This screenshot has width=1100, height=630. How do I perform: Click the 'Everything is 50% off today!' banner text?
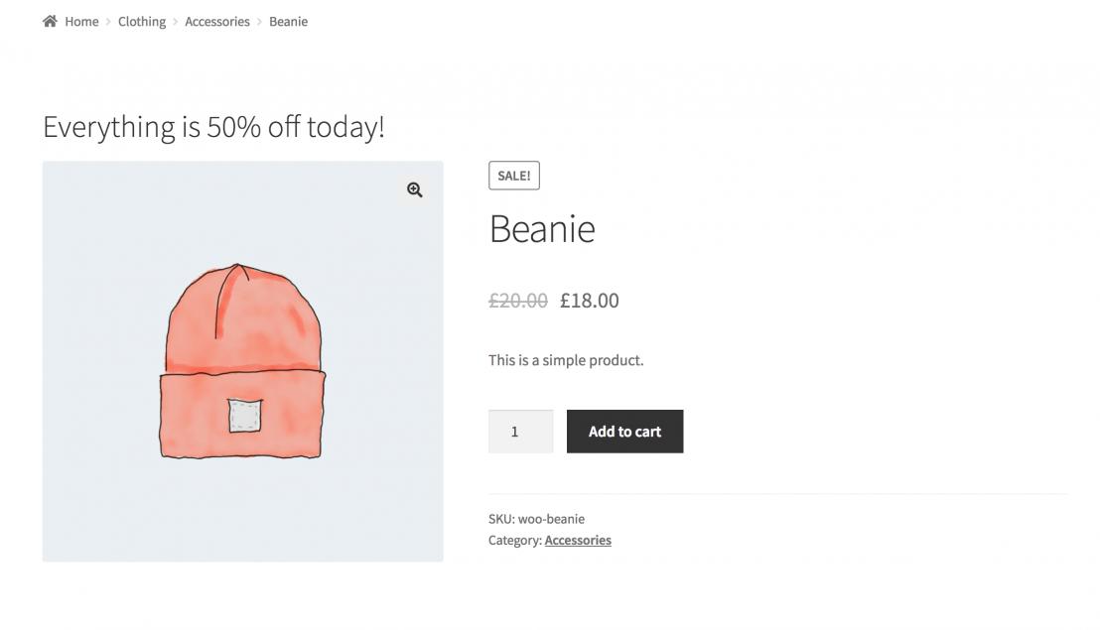(212, 127)
